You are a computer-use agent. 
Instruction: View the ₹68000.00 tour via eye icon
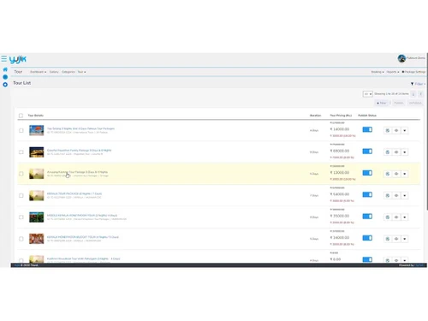click(396, 152)
